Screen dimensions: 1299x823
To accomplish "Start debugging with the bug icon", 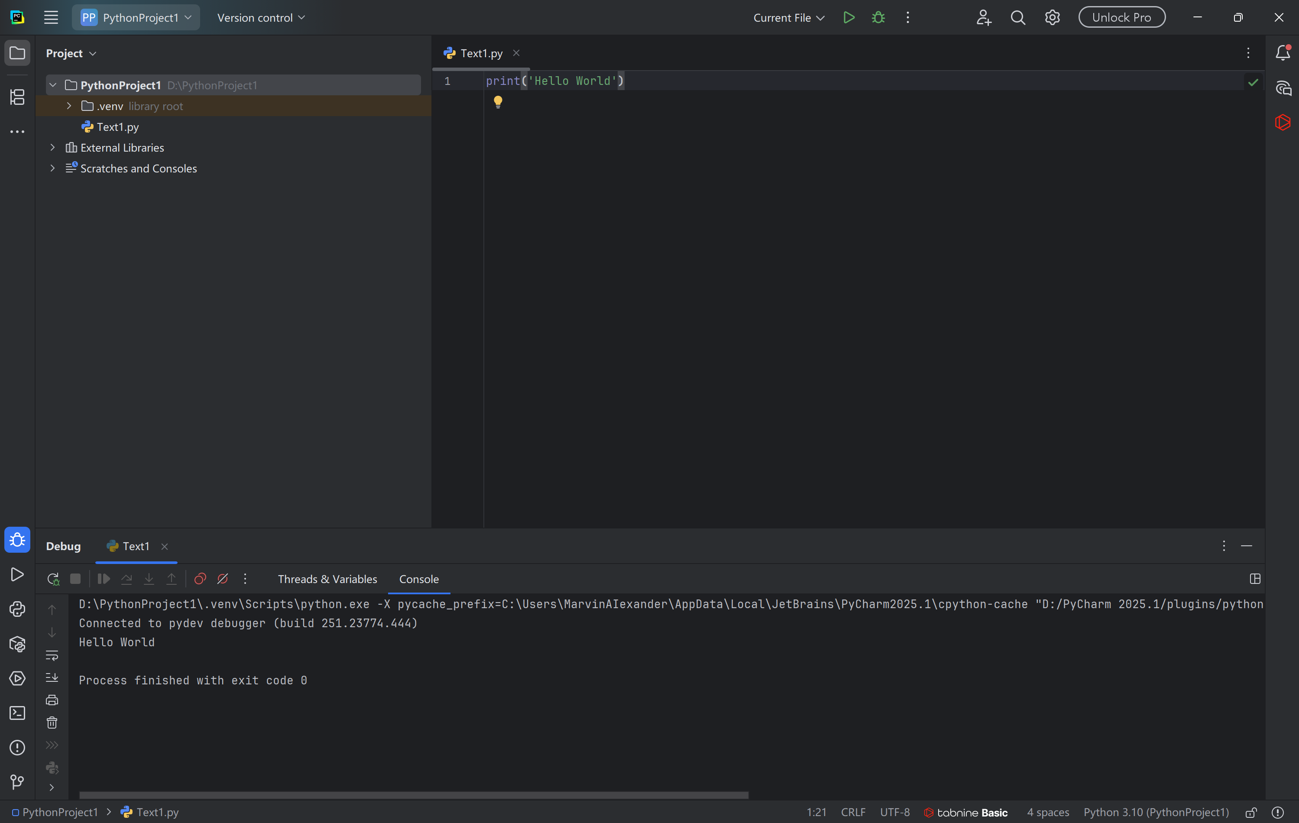I will coord(878,17).
